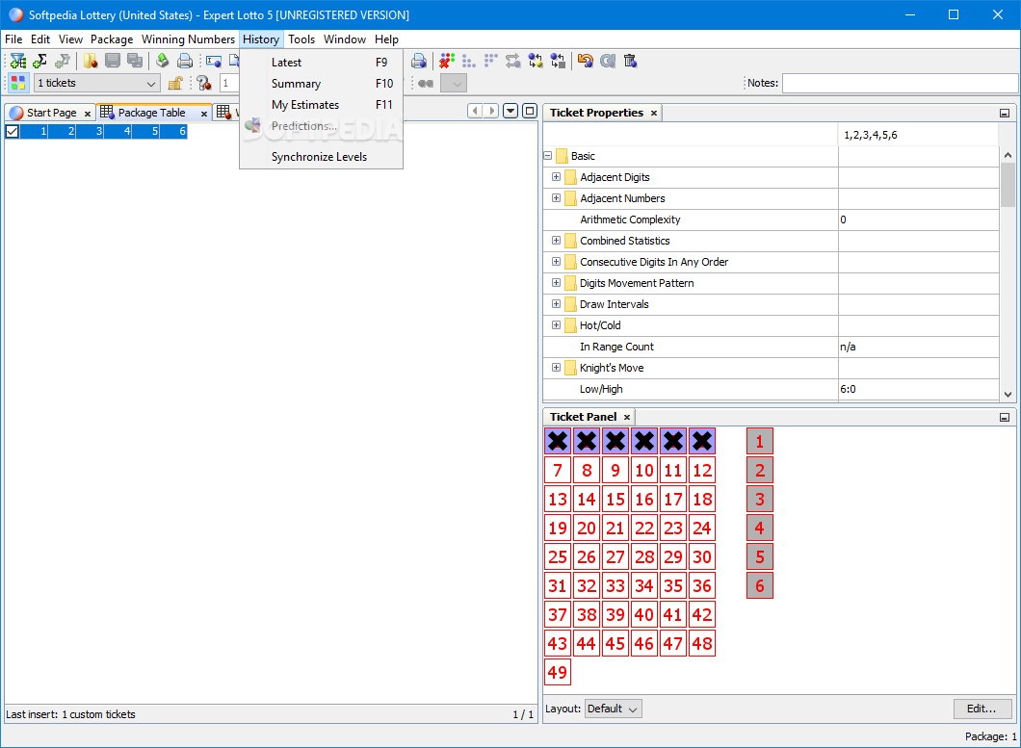This screenshot has width=1021, height=748.
Task: Maximize the editor tab area
Action: (x=530, y=111)
